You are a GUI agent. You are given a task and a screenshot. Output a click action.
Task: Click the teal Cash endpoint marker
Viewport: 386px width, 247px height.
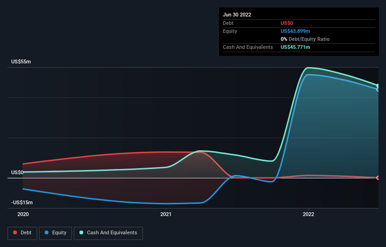click(378, 85)
